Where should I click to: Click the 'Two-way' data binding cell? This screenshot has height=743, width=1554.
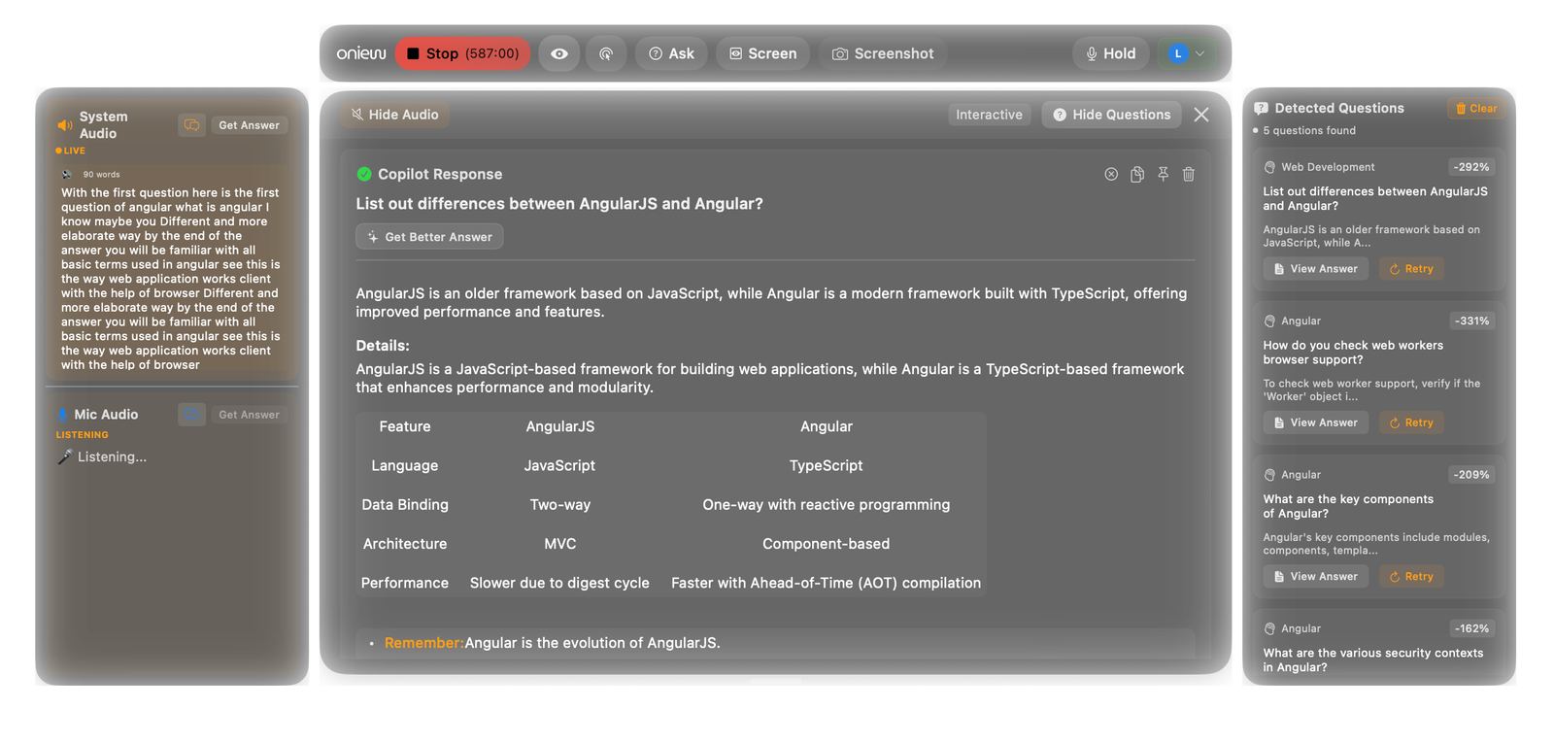pos(560,505)
